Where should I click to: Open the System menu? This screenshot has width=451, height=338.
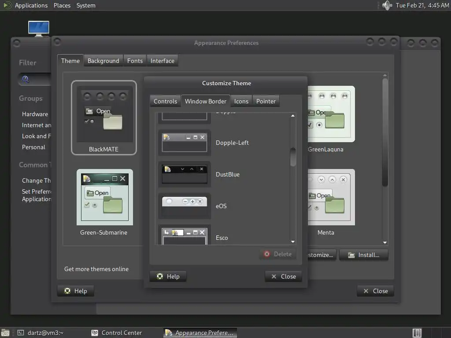(x=86, y=5)
